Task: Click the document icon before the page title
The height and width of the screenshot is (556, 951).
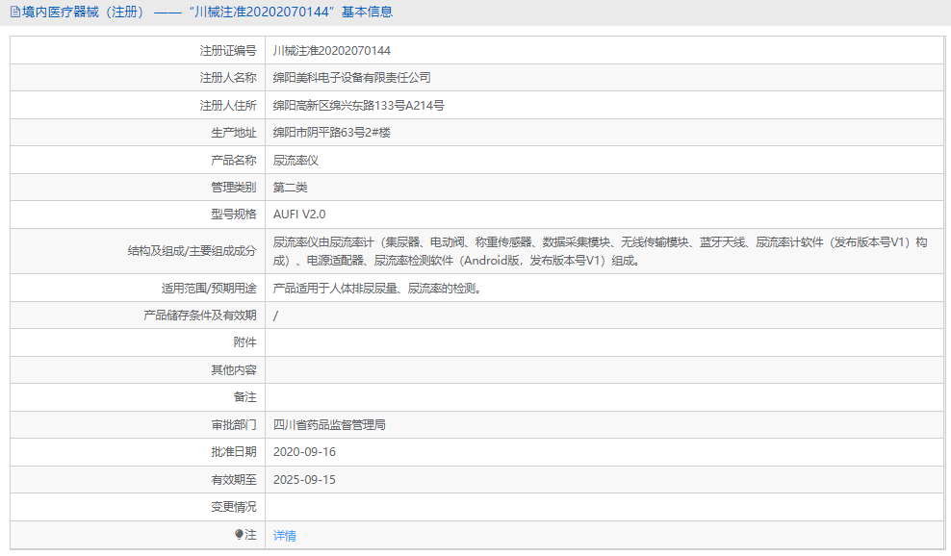Action: pos(13,13)
